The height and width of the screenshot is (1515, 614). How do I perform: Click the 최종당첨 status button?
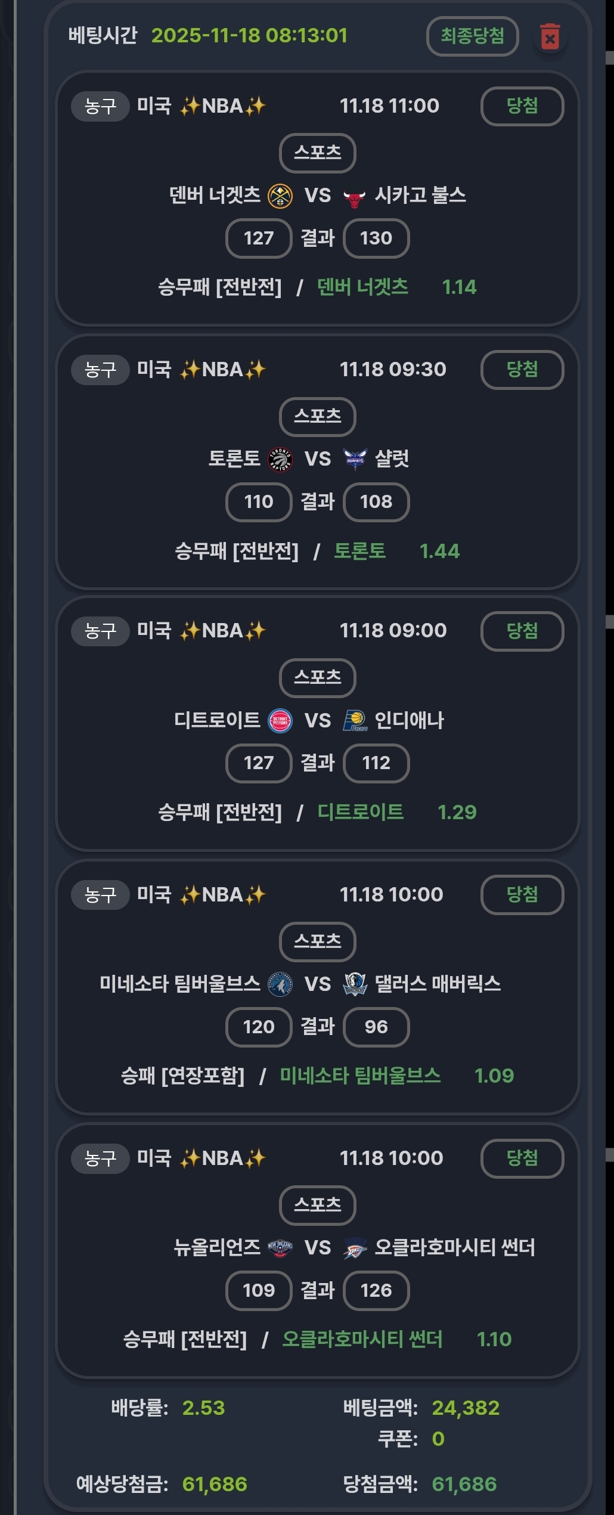coord(472,36)
